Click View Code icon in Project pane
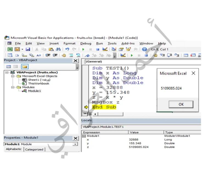This screenshot has width=206, height=182. tap(9, 67)
